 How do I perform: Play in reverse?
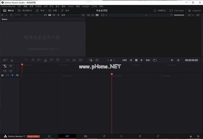pyautogui.click(x=131, y=60)
